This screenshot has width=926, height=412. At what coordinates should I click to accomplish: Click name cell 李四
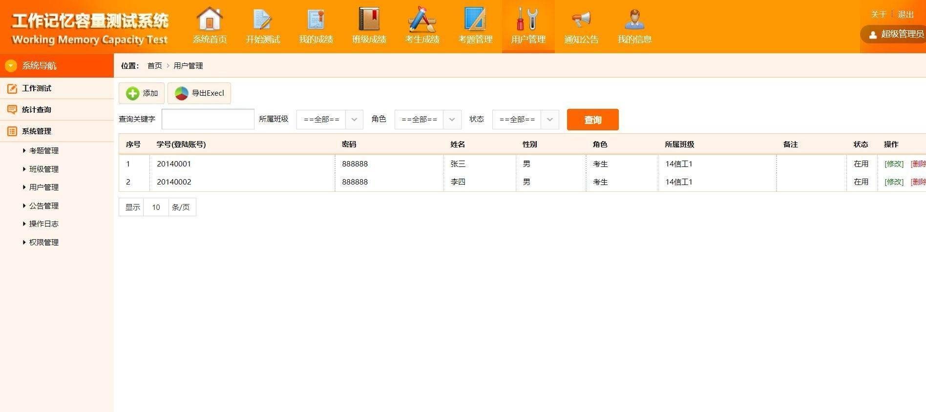458,182
